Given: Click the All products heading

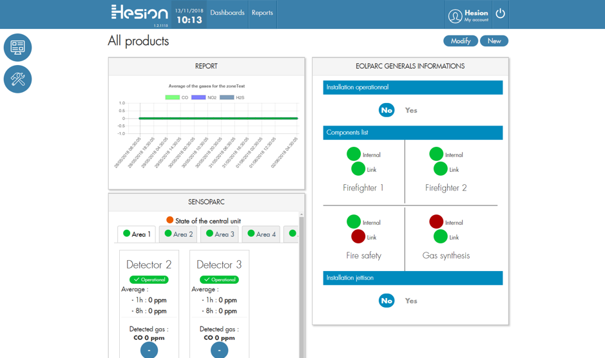Looking at the screenshot, I should (x=139, y=41).
